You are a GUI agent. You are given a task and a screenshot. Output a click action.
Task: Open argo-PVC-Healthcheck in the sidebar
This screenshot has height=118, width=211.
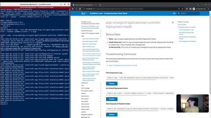point(89,44)
